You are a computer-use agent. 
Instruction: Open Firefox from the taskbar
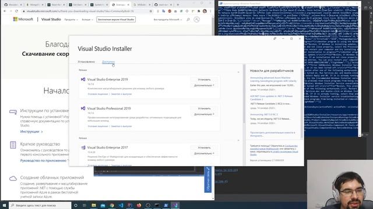pos(139,205)
